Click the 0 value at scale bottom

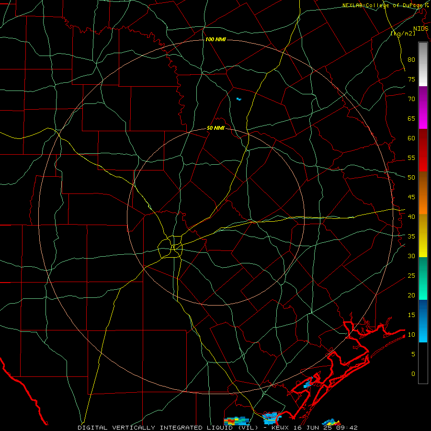(413, 374)
